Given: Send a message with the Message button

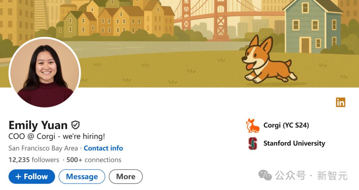Looking at the screenshot, I should (x=82, y=177).
